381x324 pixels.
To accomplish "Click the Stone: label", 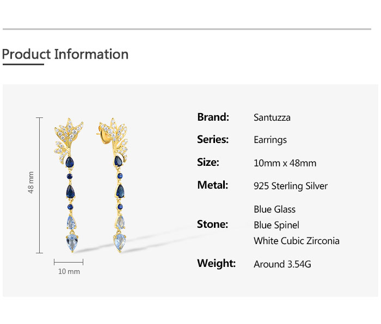I will point(212,225).
